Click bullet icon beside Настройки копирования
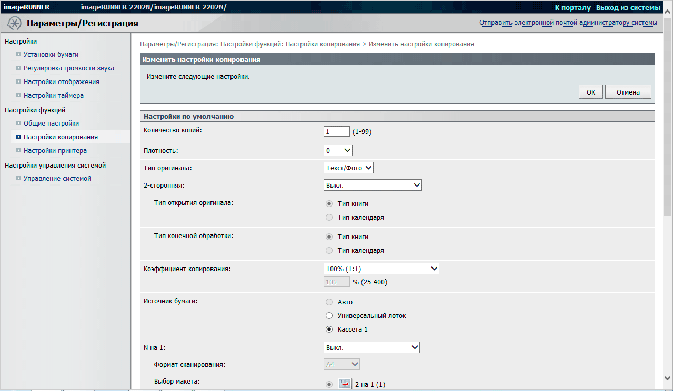The image size is (673, 391). [x=18, y=137]
